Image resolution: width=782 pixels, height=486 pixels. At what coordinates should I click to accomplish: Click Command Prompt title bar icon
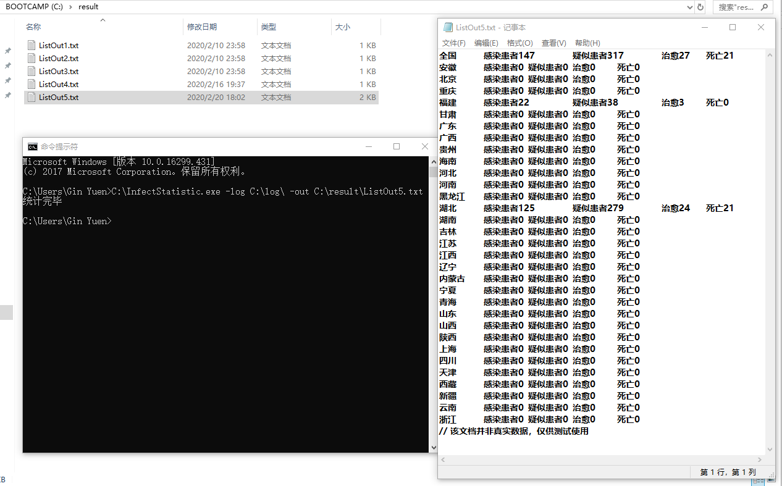(32, 146)
